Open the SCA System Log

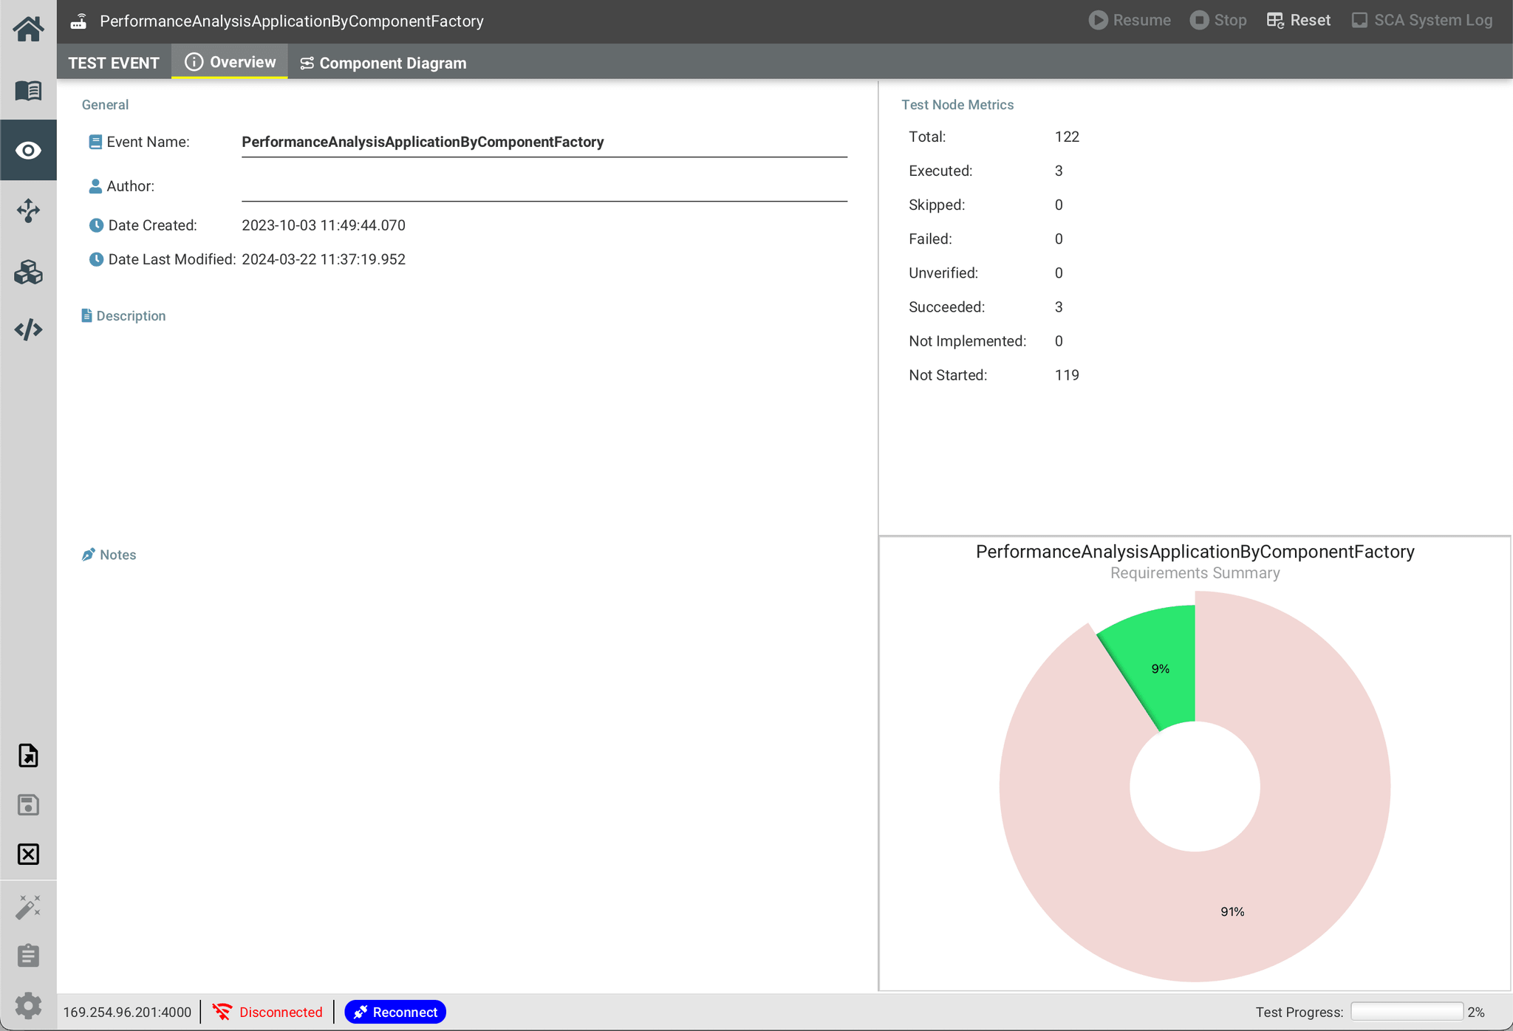tap(1422, 20)
